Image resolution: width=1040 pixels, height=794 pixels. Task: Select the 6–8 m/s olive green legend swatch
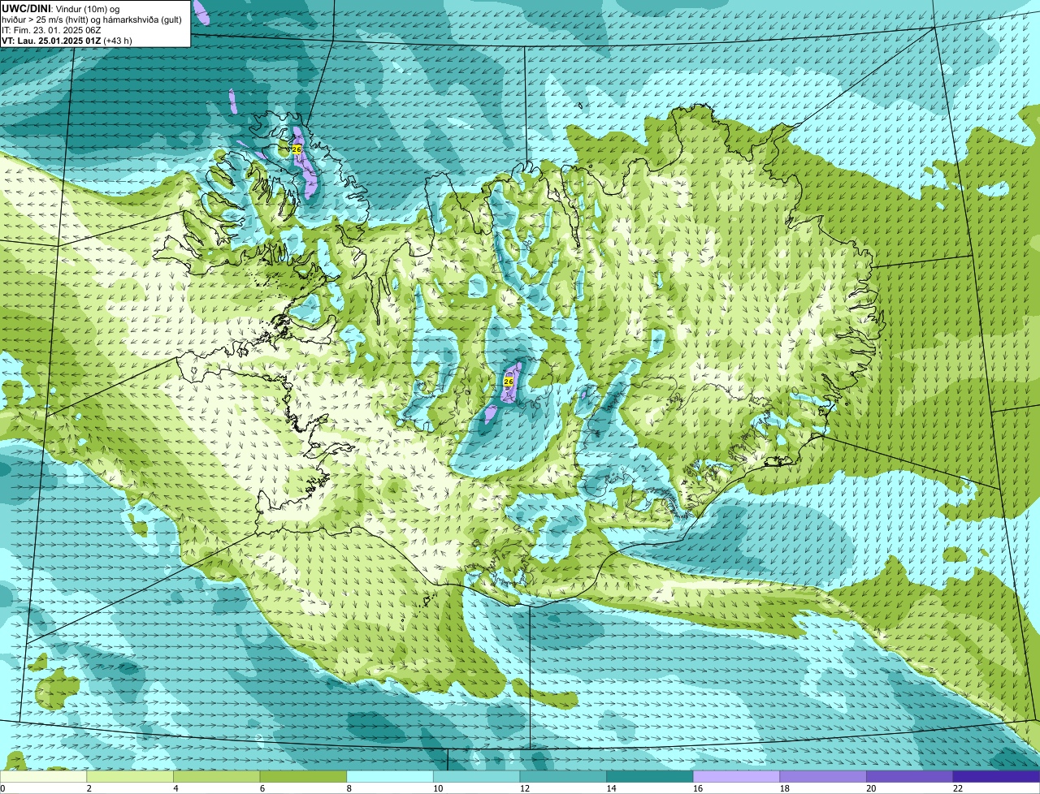click(x=303, y=776)
